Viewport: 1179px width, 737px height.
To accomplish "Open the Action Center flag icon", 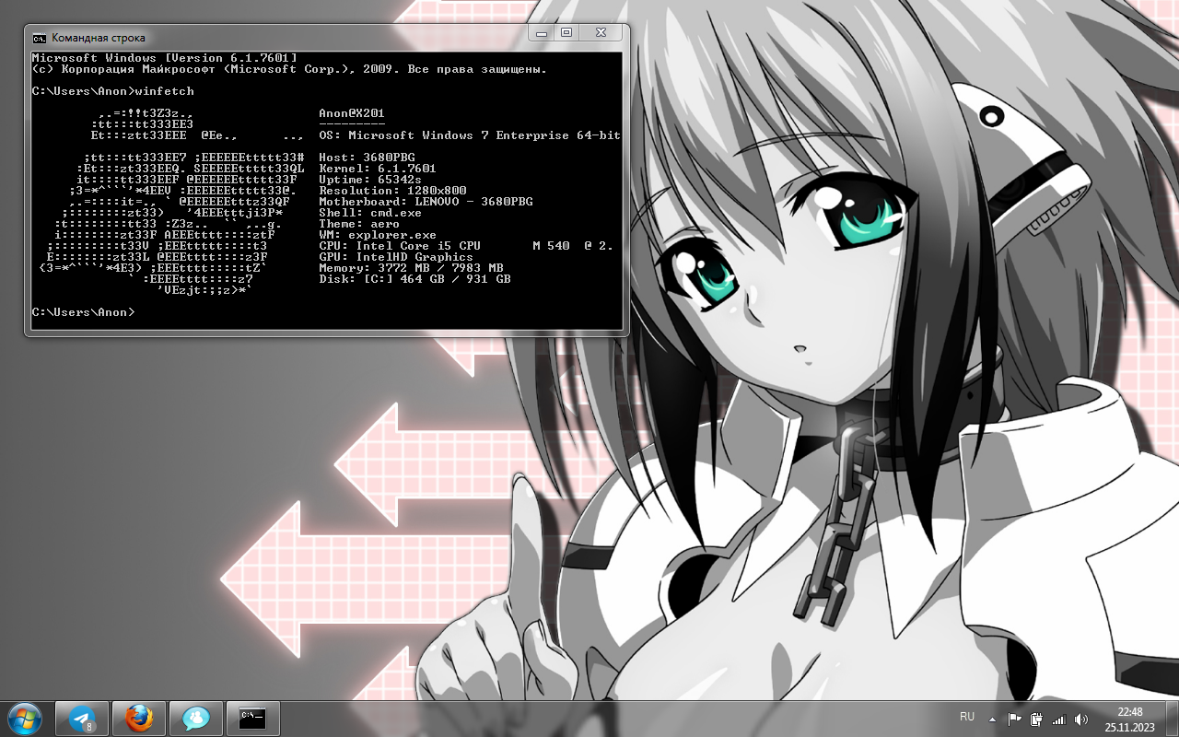I will tap(1015, 719).
